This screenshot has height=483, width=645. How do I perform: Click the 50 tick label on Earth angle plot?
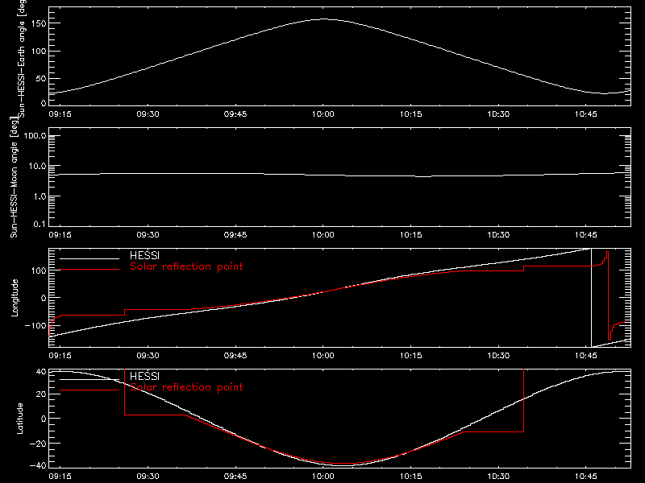41,78
